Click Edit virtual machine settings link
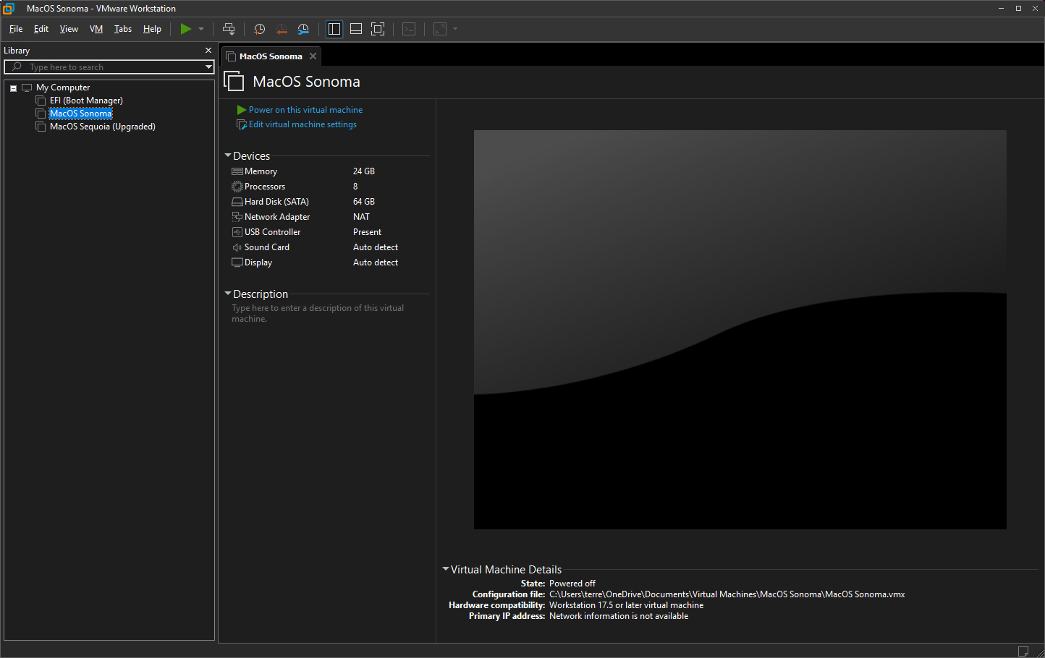The height and width of the screenshot is (658, 1045). pyautogui.click(x=302, y=124)
